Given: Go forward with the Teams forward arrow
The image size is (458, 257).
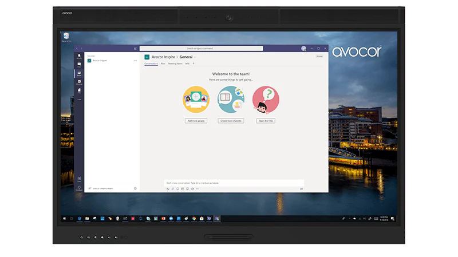Looking at the screenshot, I should (x=81, y=49).
